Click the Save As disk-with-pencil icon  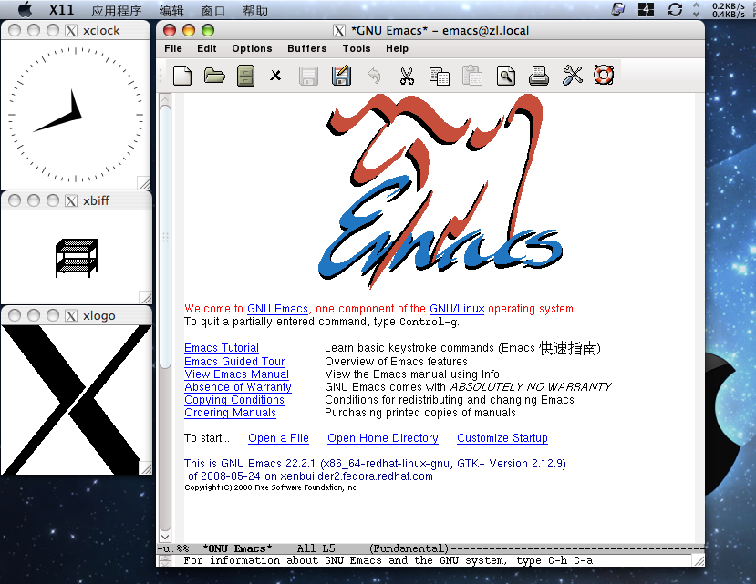click(341, 76)
